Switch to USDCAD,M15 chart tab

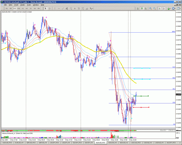pos(136,143)
